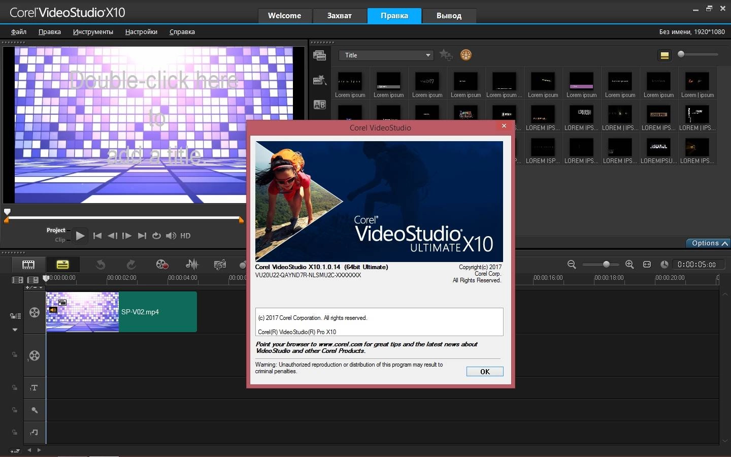Image resolution: width=731 pixels, height=457 pixels.
Task: Jump to start of project
Action: [x=97, y=236]
